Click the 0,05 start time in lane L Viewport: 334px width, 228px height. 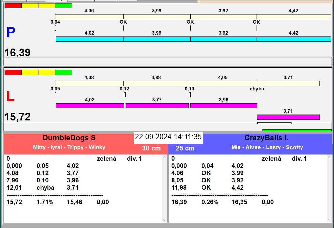(x=55, y=89)
